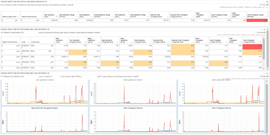Click the Write Throughput Patterns chart
The width and height of the screenshot is (270, 135).
(x=221, y=120)
